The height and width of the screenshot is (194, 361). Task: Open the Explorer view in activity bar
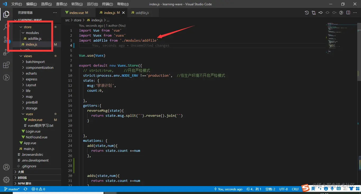click(x=6, y=14)
